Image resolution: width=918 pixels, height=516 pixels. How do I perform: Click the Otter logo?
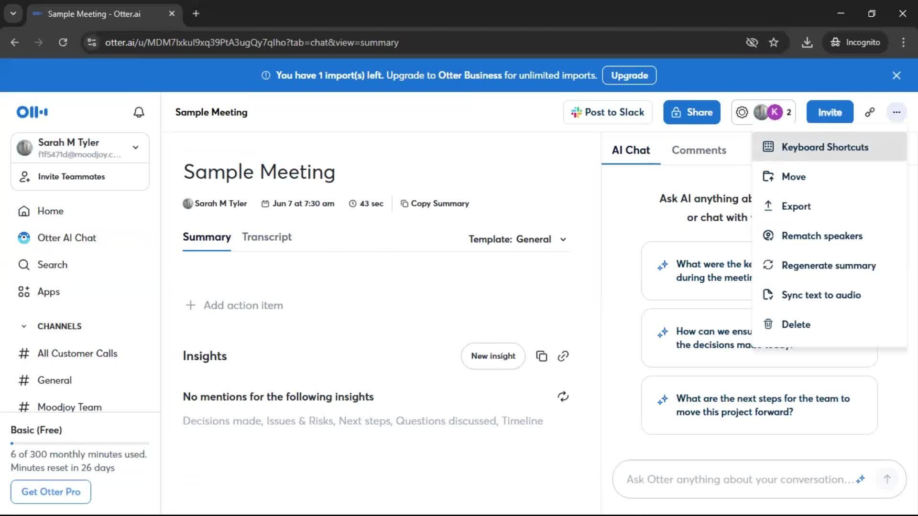[x=32, y=112]
